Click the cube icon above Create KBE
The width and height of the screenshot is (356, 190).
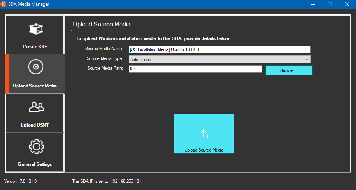[x=36, y=29]
